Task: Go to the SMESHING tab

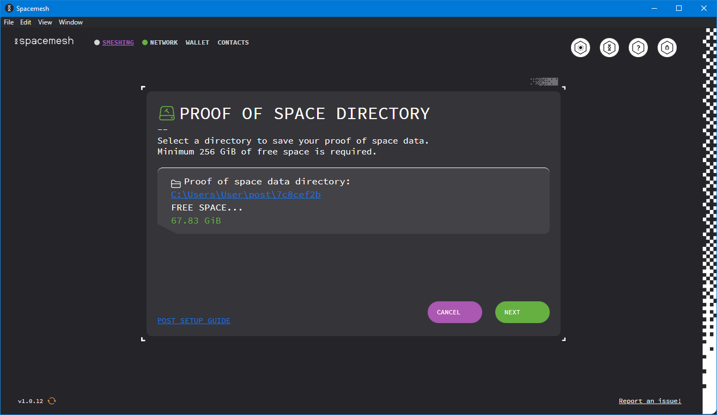Action: [118, 42]
